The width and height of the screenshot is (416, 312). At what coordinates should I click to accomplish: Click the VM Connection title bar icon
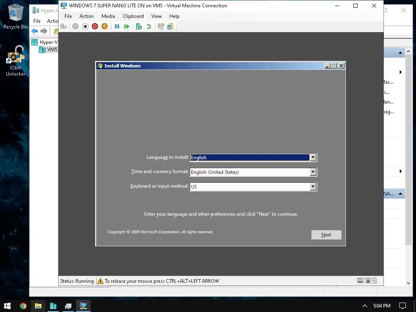[64, 6]
